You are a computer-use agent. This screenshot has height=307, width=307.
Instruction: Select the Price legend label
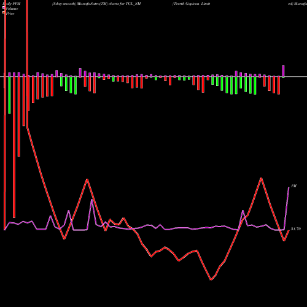pos(10,14)
